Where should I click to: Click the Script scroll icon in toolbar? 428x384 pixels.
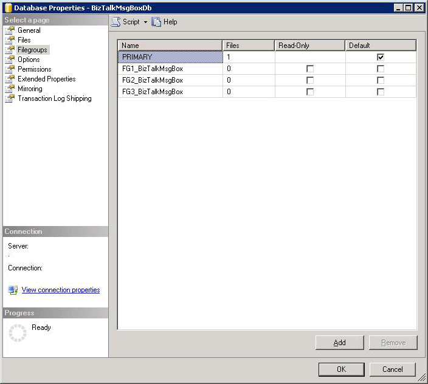tap(116, 22)
